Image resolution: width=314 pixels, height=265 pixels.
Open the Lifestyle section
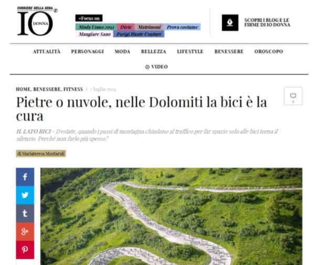coord(190,51)
